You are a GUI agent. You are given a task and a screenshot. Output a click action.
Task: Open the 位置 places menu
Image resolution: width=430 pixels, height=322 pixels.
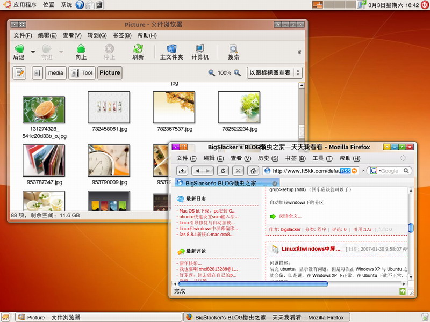pyautogui.click(x=48, y=5)
